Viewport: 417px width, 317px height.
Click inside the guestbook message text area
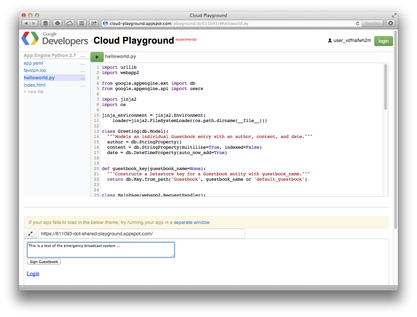101,250
